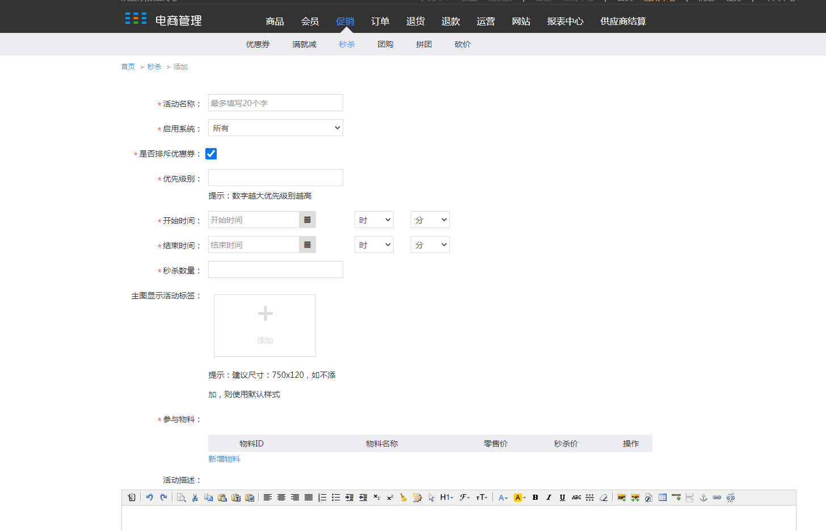Insert anchor in editor
826x531 pixels.
tap(703, 498)
